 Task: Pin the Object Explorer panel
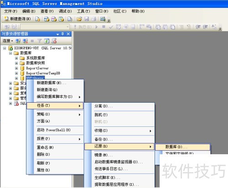pos(62,34)
